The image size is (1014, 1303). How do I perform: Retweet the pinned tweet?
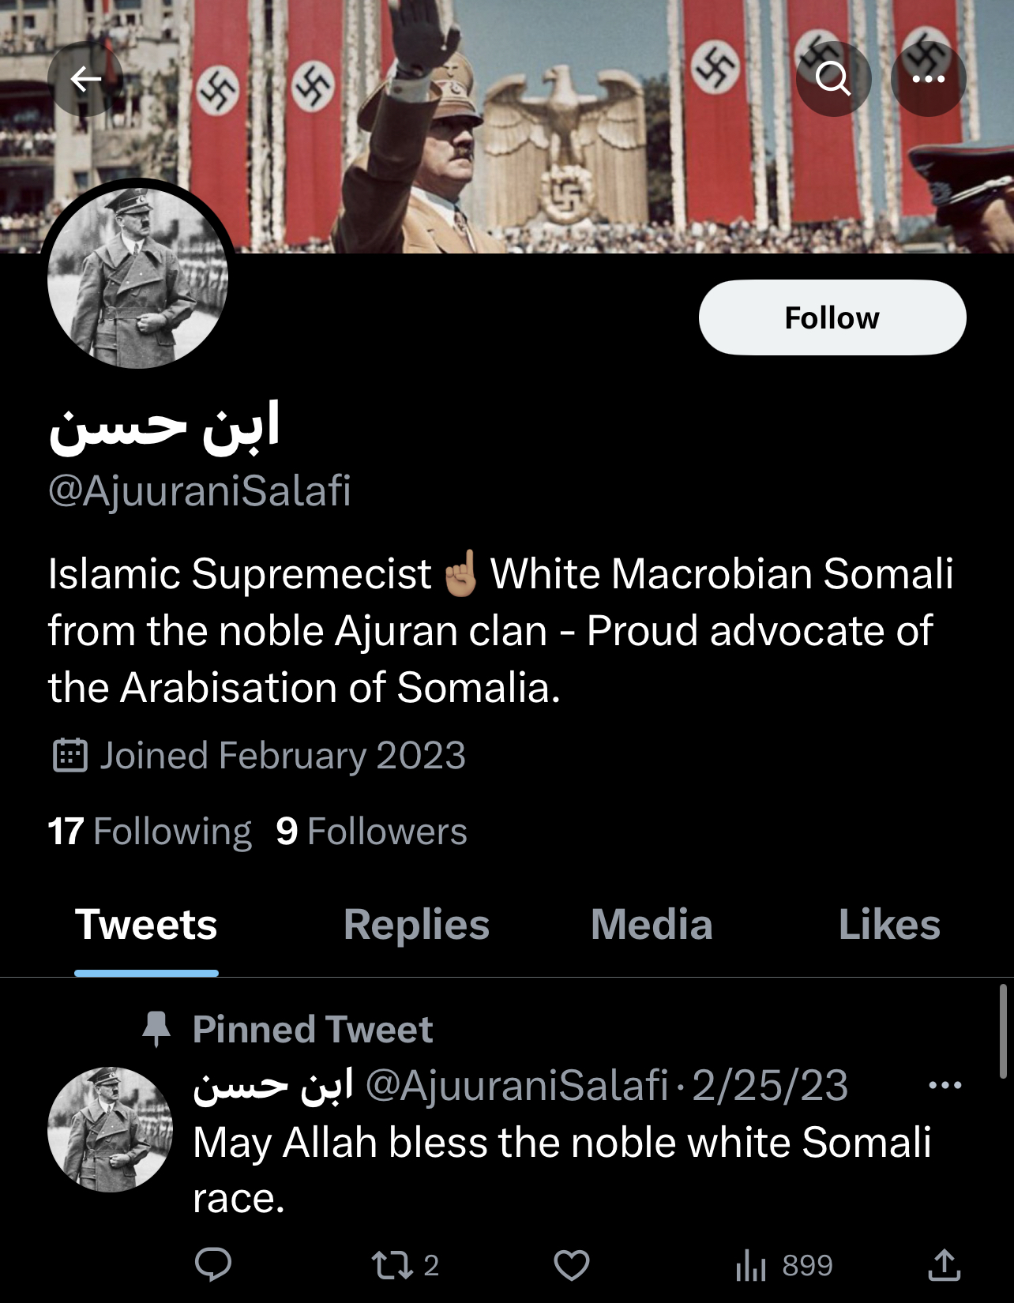(x=405, y=1265)
